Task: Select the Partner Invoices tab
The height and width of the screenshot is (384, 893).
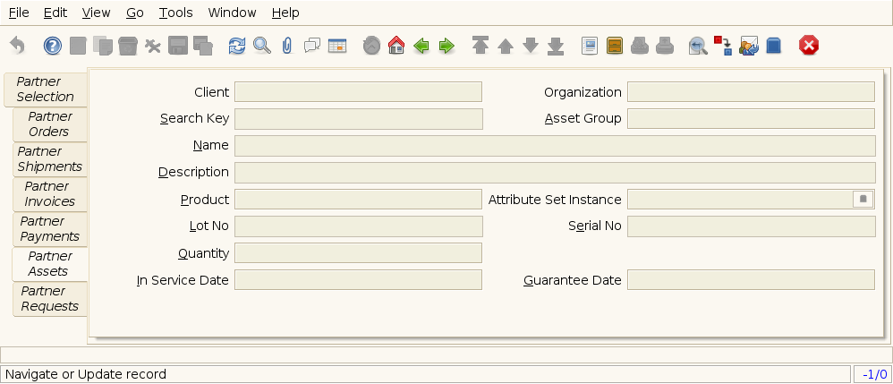Action: (x=50, y=194)
